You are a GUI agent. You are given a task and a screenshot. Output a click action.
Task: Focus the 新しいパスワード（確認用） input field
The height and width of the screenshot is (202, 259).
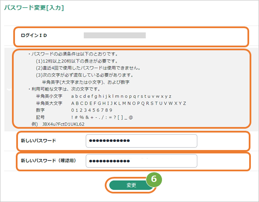[141, 161]
